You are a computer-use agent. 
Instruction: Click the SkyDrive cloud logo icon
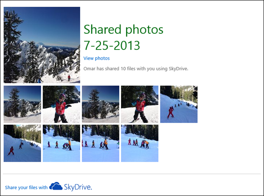(x=56, y=186)
